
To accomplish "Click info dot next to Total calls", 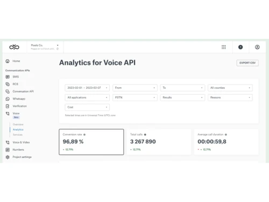I will pyautogui.click(x=145, y=135).
